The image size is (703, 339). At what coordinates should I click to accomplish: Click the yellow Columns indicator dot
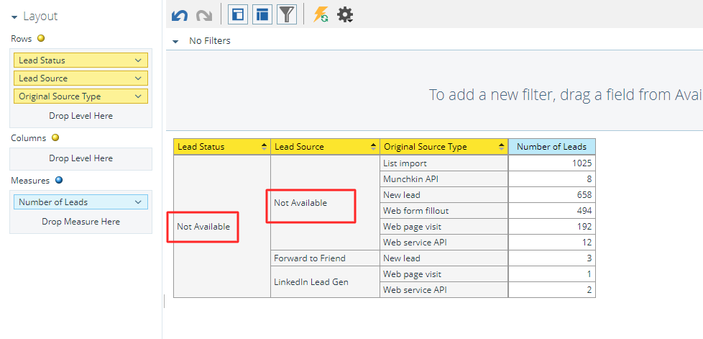pos(55,138)
